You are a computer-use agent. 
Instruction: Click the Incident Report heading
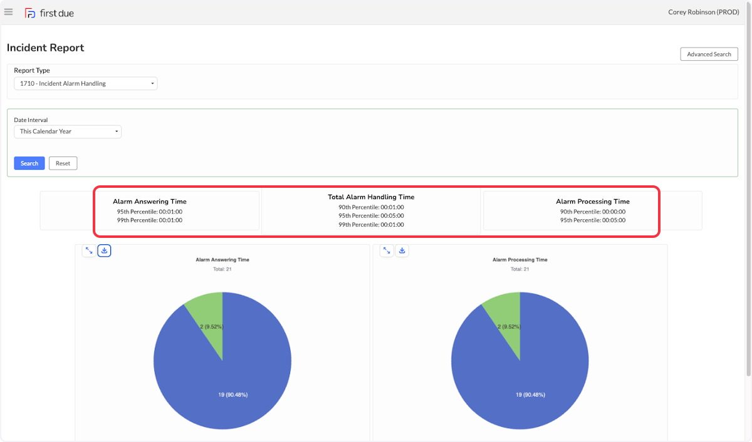click(45, 48)
